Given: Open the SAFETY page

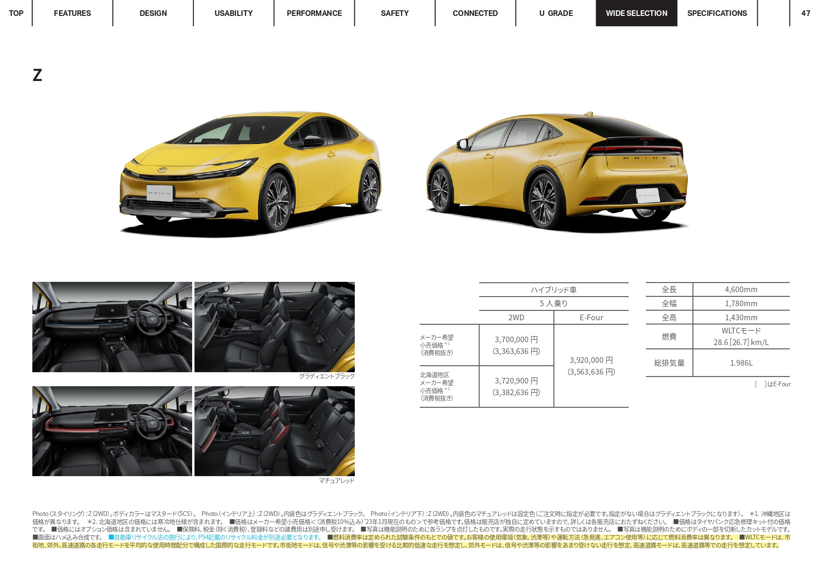Looking at the screenshot, I should coord(394,13).
